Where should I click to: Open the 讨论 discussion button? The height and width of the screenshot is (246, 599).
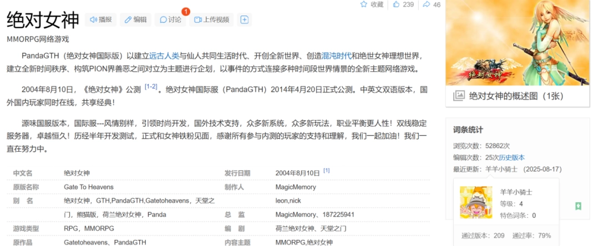click(170, 20)
